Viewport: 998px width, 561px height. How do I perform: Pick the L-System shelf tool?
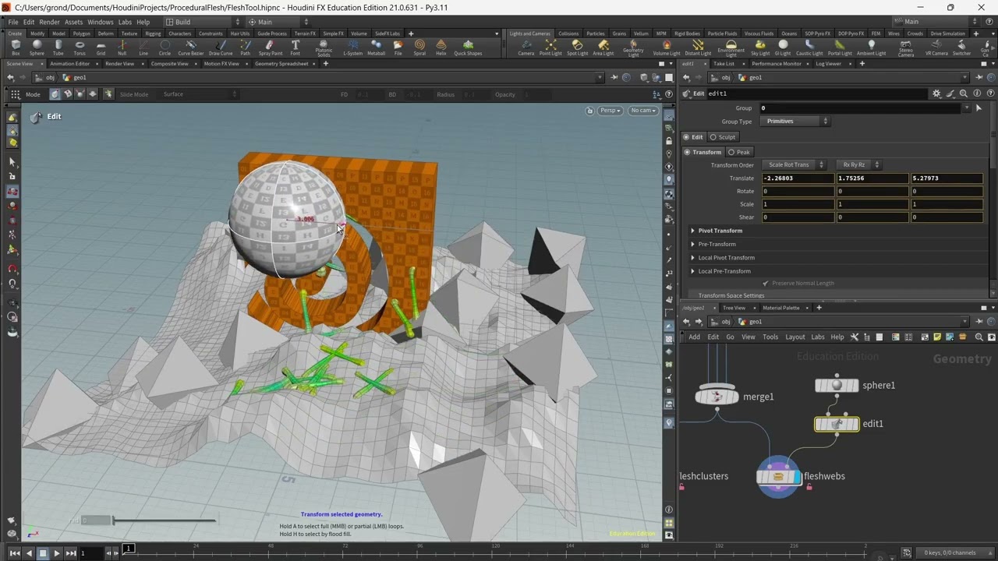click(353, 47)
